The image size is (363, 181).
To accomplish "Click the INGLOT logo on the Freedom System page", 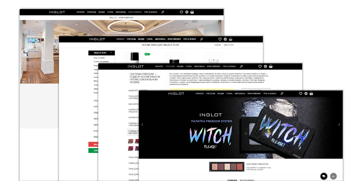I will click(x=136, y=66).
